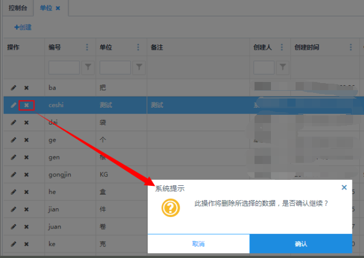Image resolution: width=364 pixels, height=258 pixels.
Task: Click the edit pencil for gongjin row
Action: click(14, 175)
